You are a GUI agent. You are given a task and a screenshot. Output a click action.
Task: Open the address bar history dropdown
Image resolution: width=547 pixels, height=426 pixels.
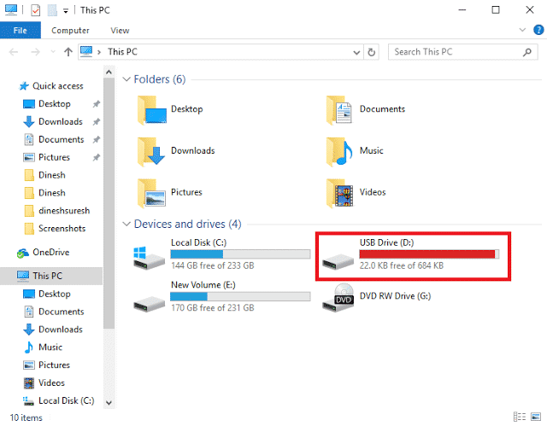[356, 52]
